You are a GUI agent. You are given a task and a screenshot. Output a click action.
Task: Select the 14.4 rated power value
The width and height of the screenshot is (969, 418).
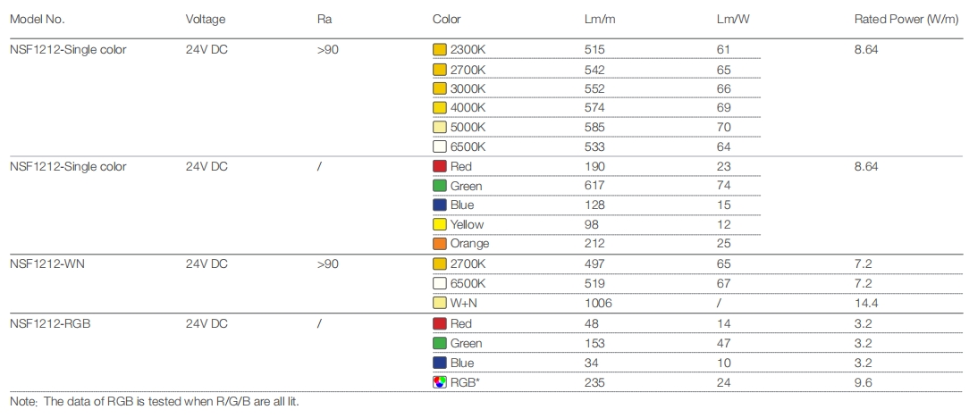(866, 303)
